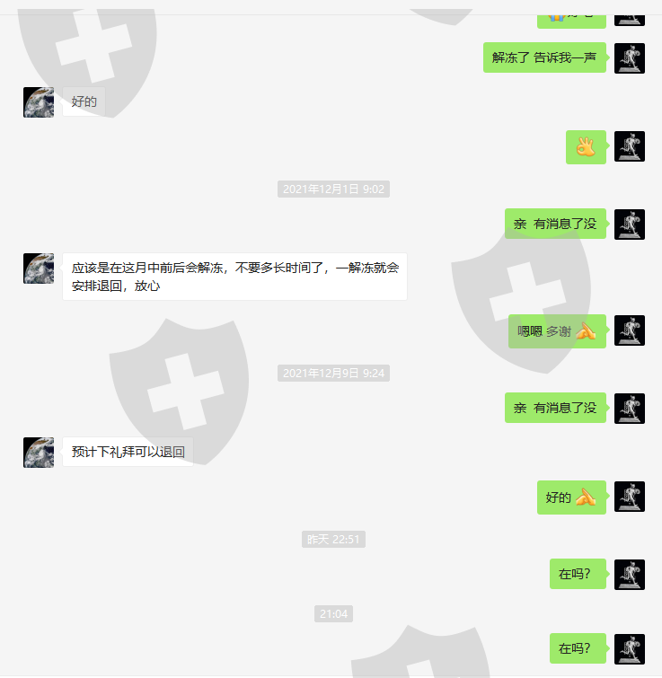This screenshot has width=662, height=678.
Task: Click the avatar next to 嗯嗯 多谢
Action: [629, 330]
